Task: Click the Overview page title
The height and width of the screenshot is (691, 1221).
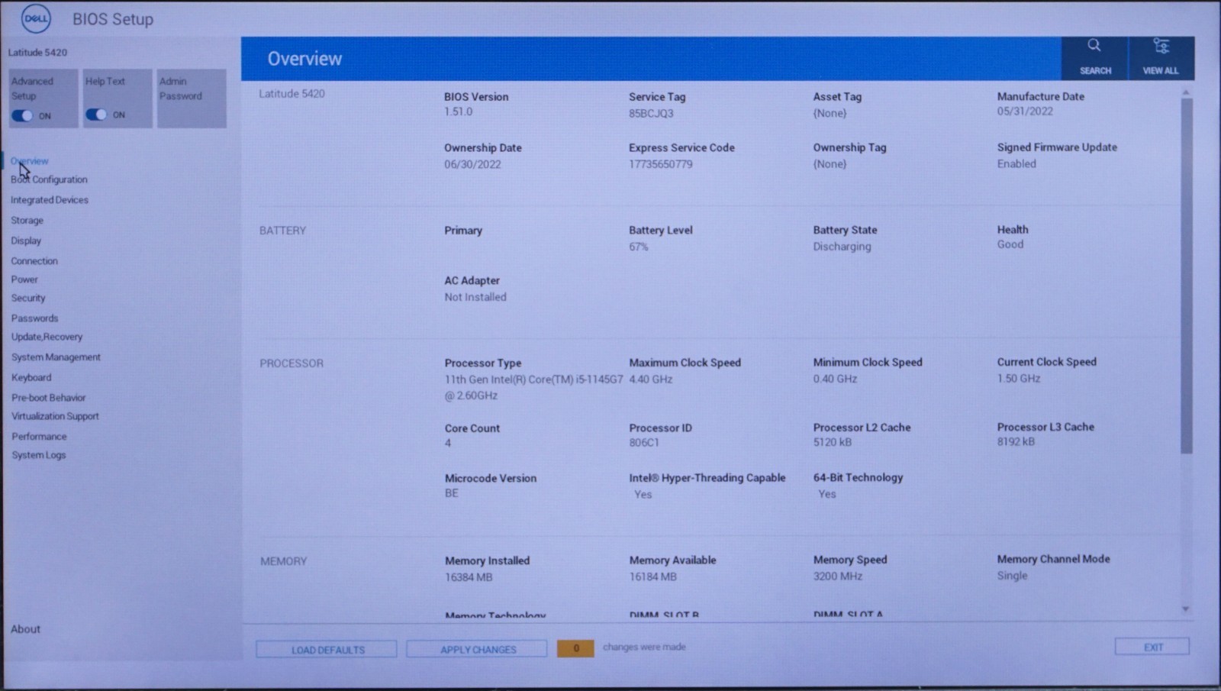Action: pyautogui.click(x=304, y=59)
